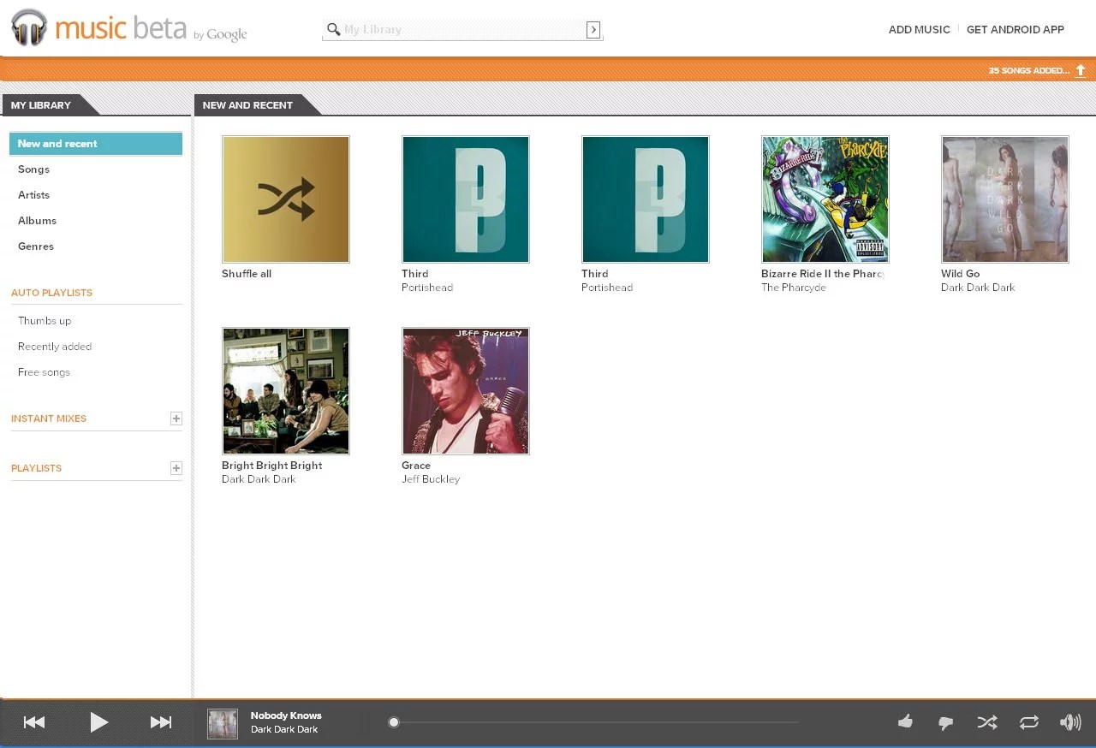Expand Instant Mixes with plus button
The height and width of the screenshot is (748, 1096).
pos(176,419)
